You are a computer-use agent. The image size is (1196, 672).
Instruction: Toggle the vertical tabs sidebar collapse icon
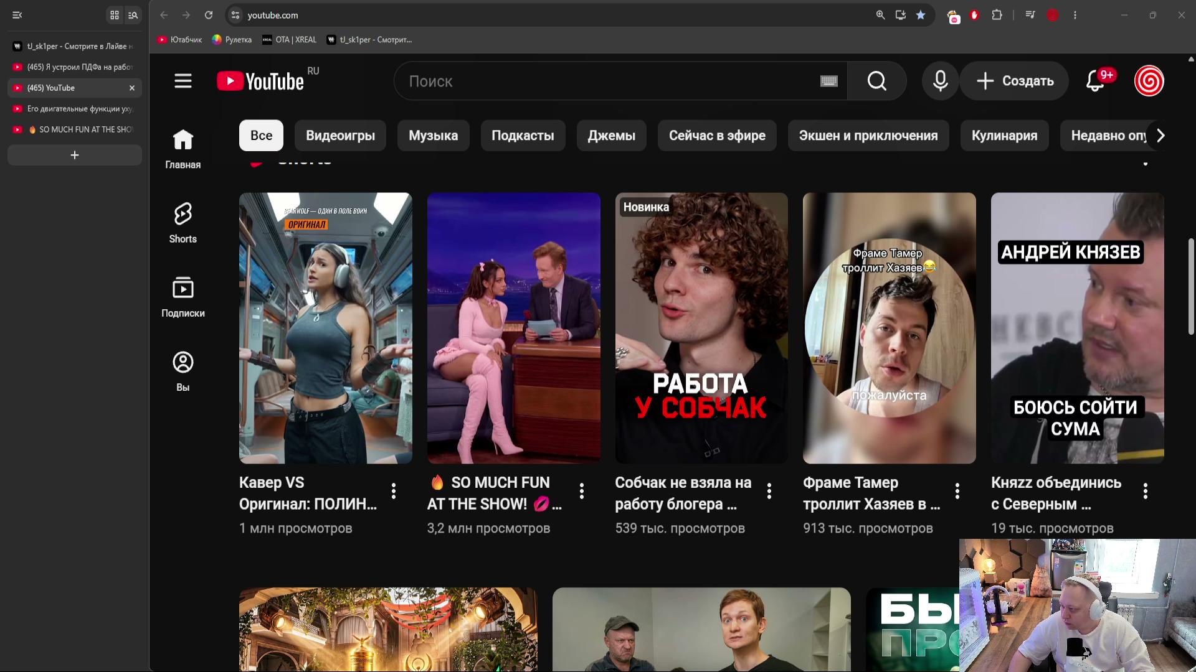[17, 15]
